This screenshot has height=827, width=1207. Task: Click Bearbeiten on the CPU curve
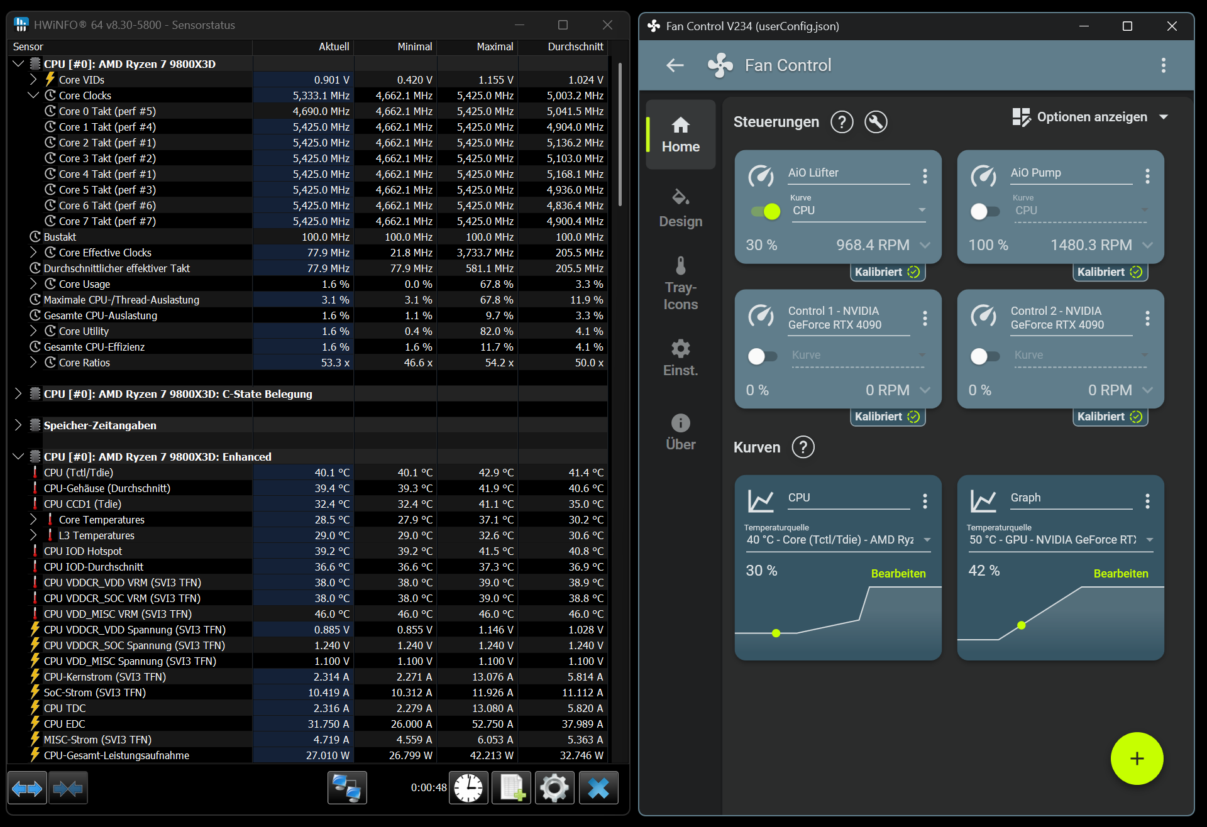(898, 573)
